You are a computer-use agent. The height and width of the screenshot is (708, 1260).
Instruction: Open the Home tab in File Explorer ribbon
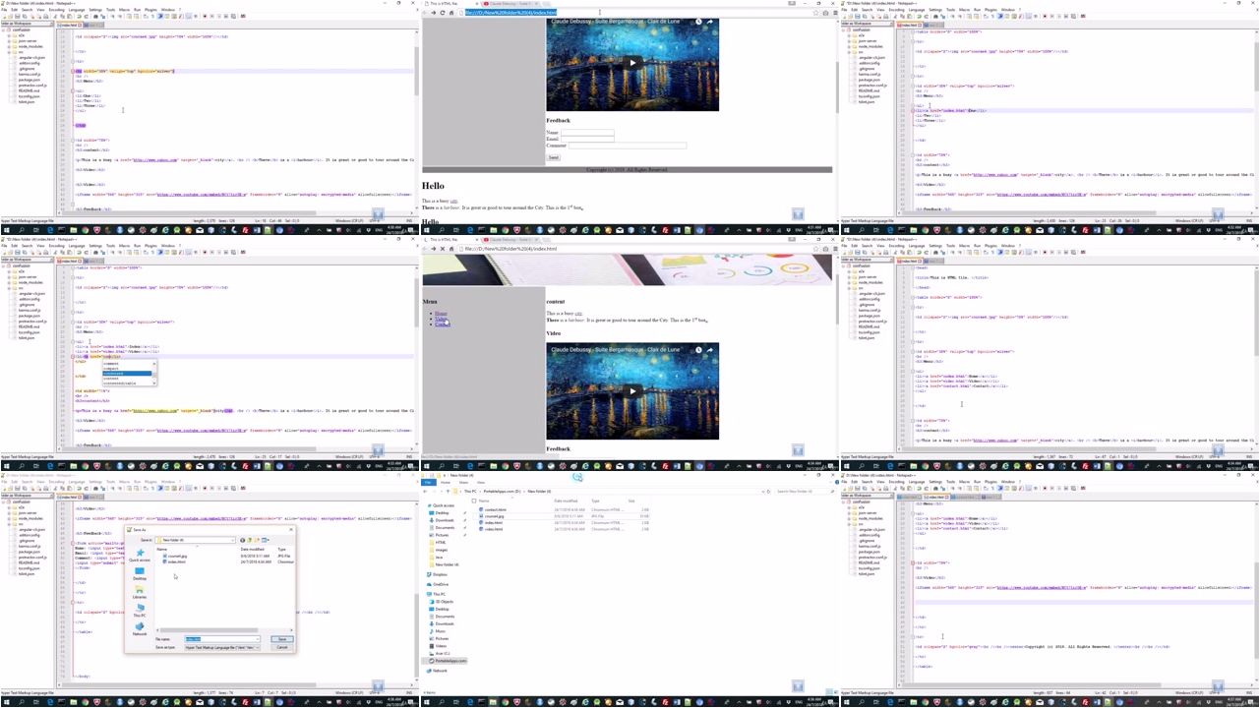pyautogui.click(x=446, y=483)
